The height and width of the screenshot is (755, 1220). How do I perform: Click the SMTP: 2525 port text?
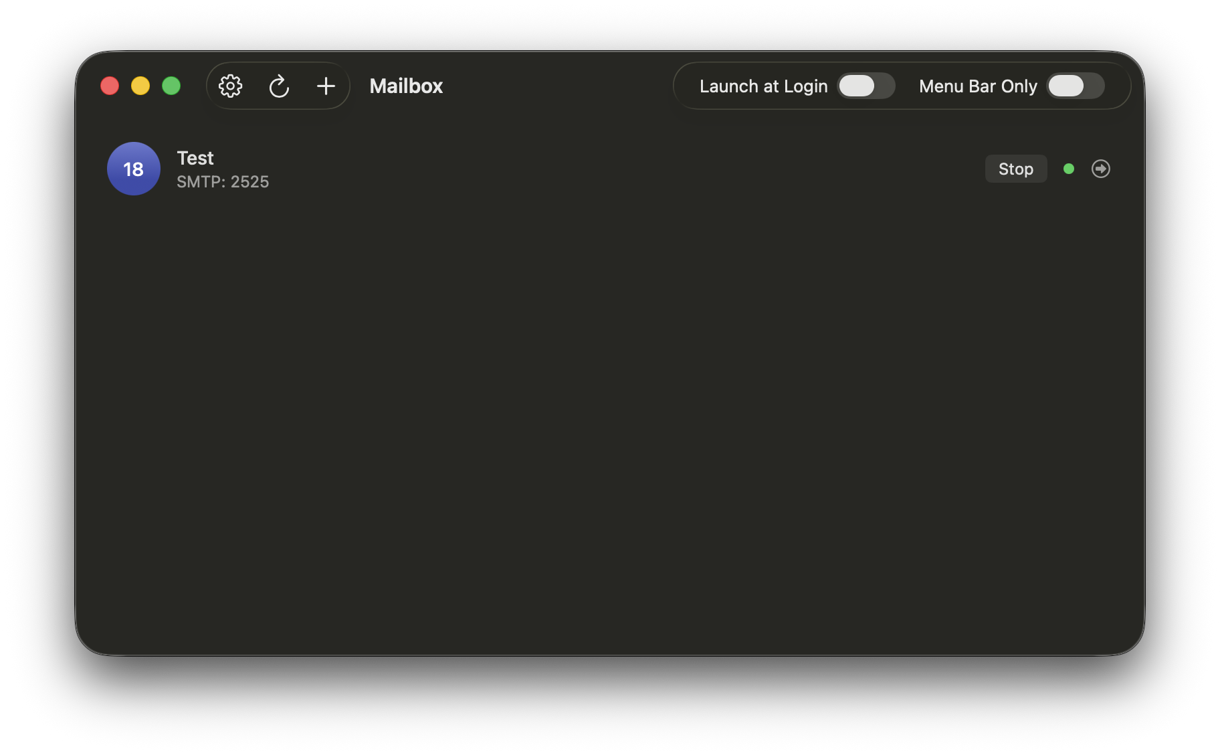coord(223,182)
